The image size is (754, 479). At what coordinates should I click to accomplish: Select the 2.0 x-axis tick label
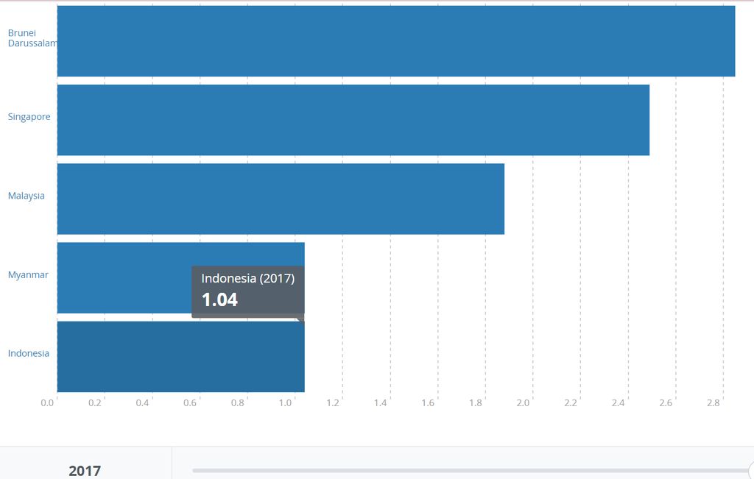pyautogui.click(x=524, y=403)
